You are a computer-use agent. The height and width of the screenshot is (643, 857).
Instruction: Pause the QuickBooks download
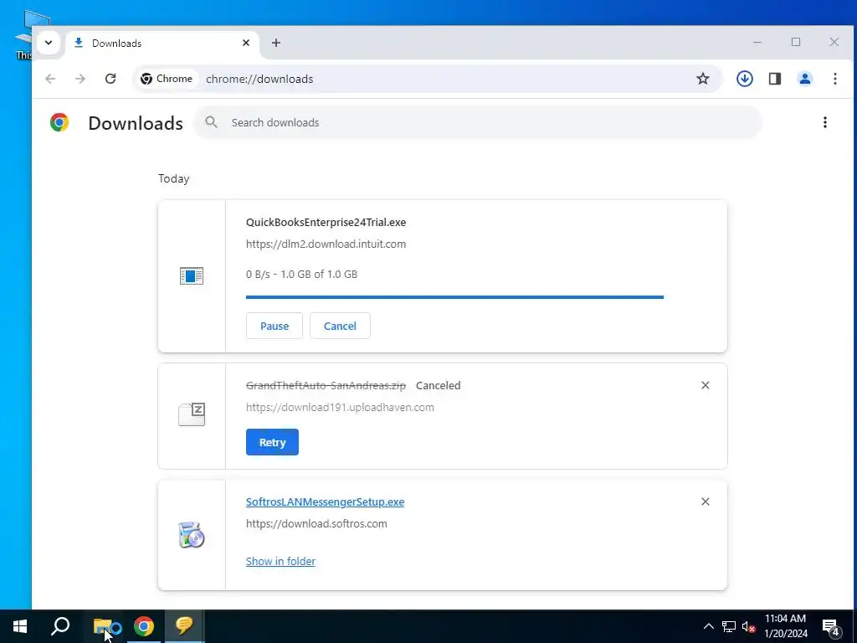pos(275,326)
